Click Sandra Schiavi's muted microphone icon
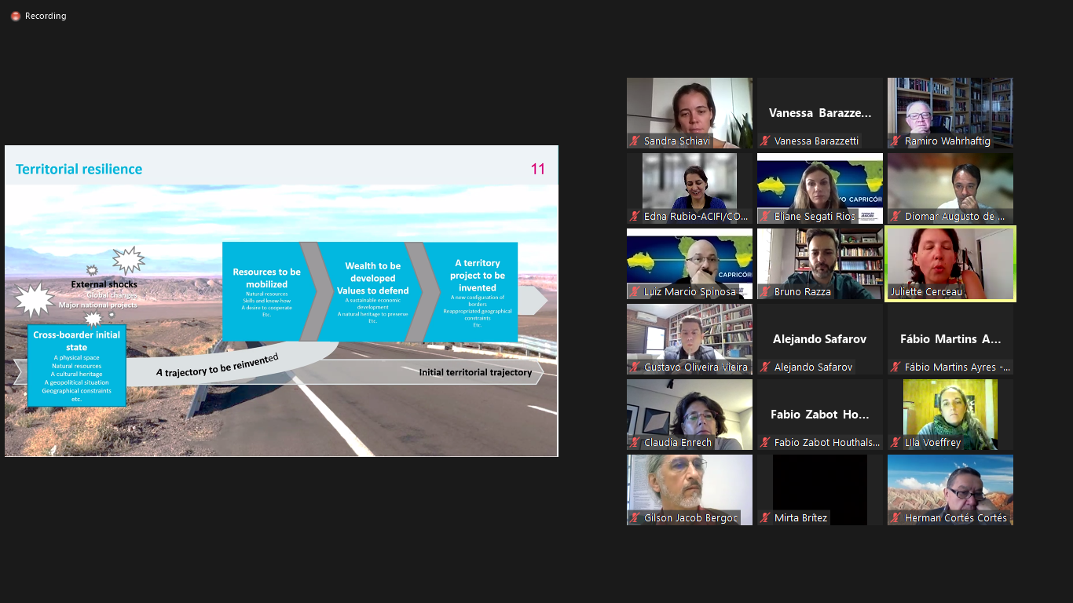The width and height of the screenshot is (1073, 603). pos(635,141)
